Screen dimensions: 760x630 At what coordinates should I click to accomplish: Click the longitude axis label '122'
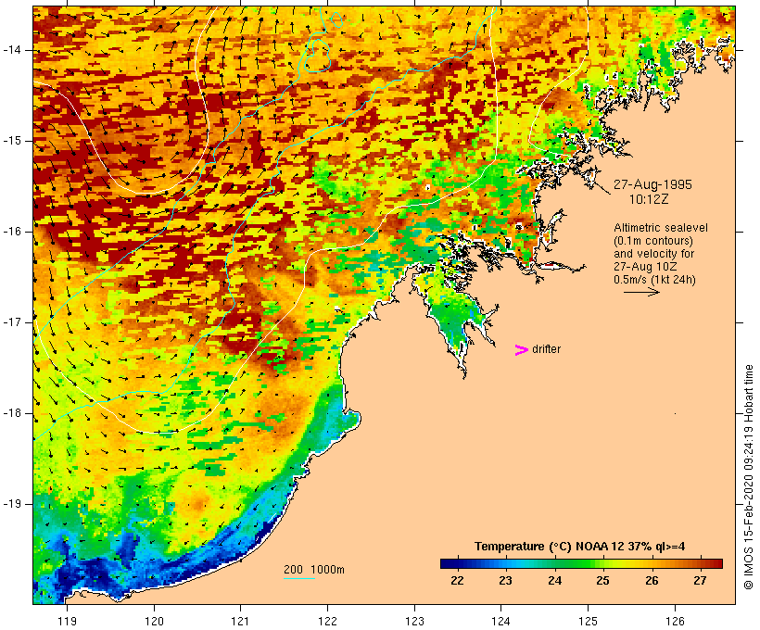click(328, 621)
